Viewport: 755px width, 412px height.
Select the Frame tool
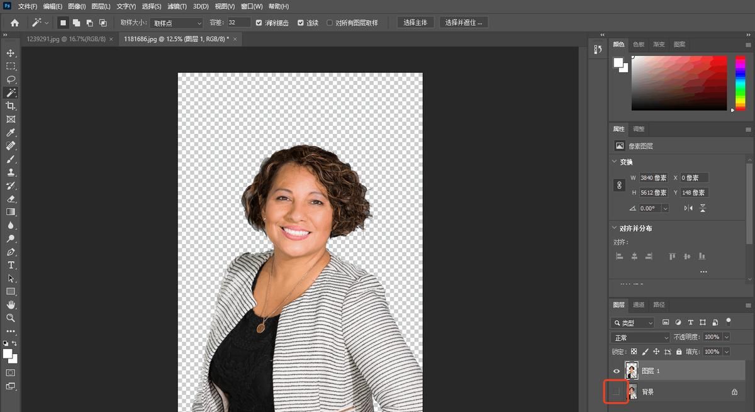pyautogui.click(x=11, y=119)
